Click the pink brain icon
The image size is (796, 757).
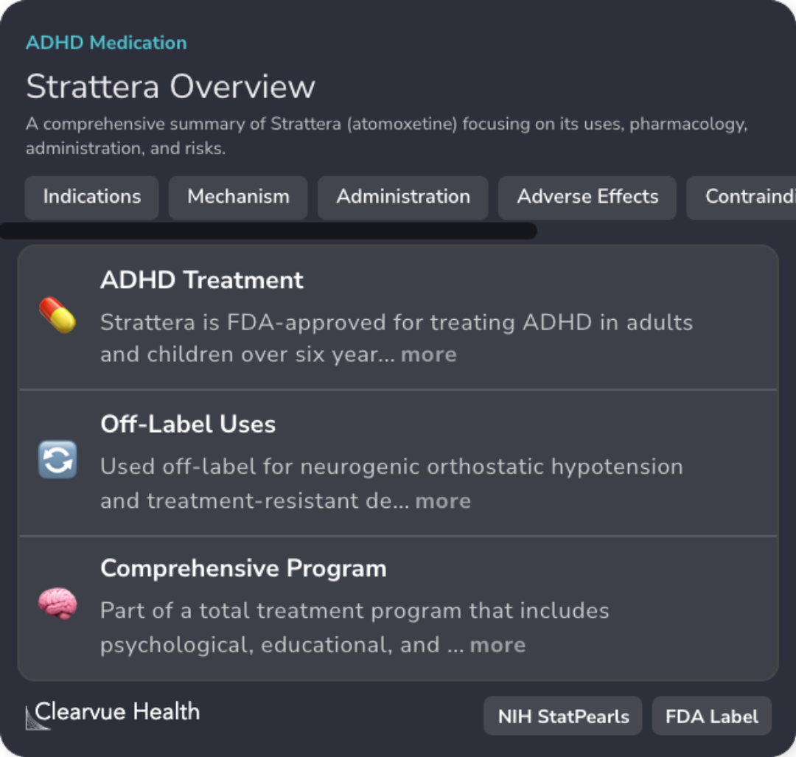point(57,604)
